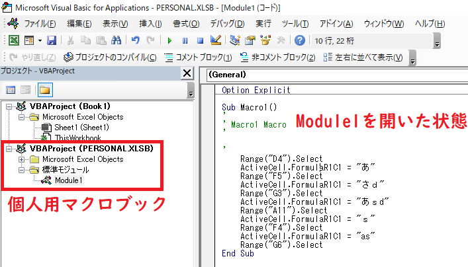
Task: Click the View Microsoft Excel toolbar icon
Action: pos(14,40)
